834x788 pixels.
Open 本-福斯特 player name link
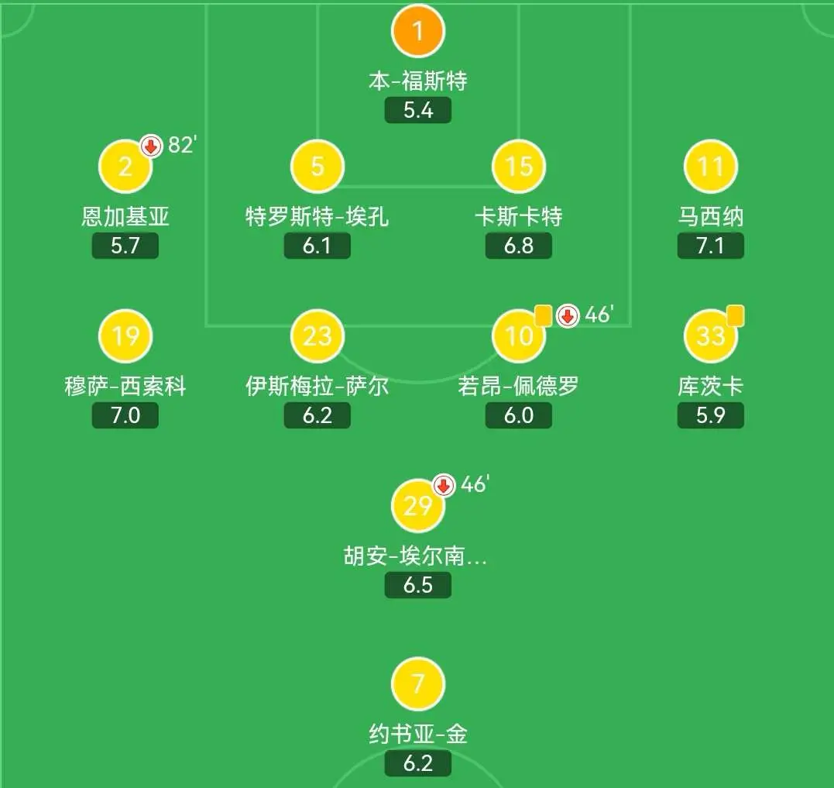coord(418,81)
